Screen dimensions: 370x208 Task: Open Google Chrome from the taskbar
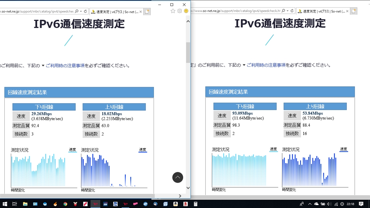click(x=65, y=204)
